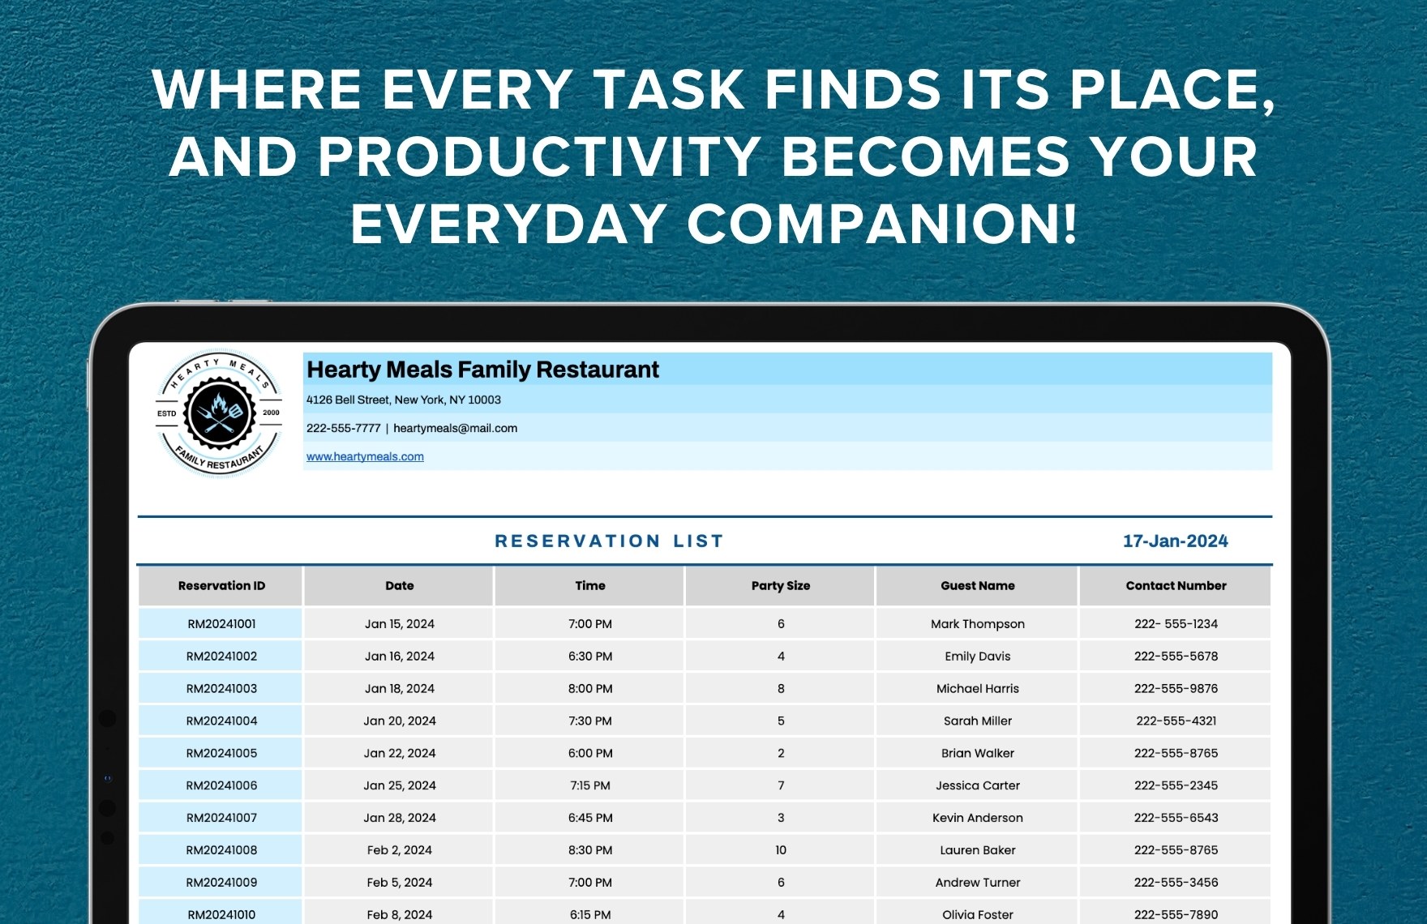This screenshot has height=924, width=1427.
Task: Click guest name Lauren Baker
Action: coord(977,850)
